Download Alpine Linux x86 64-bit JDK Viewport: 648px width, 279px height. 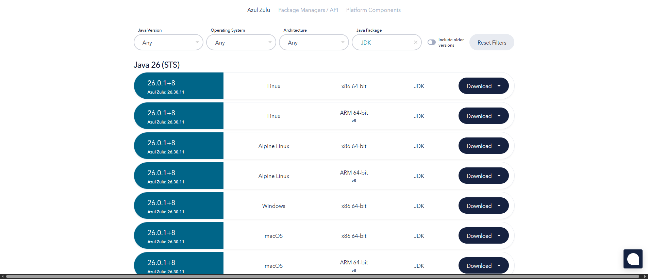point(484,146)
